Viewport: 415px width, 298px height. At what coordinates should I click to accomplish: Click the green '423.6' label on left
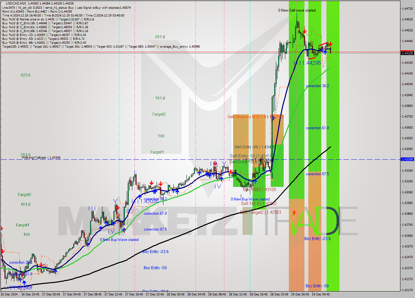25,75
